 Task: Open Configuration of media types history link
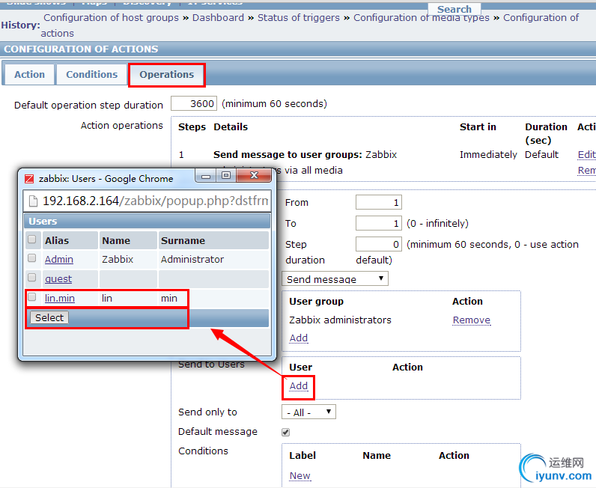422,18
